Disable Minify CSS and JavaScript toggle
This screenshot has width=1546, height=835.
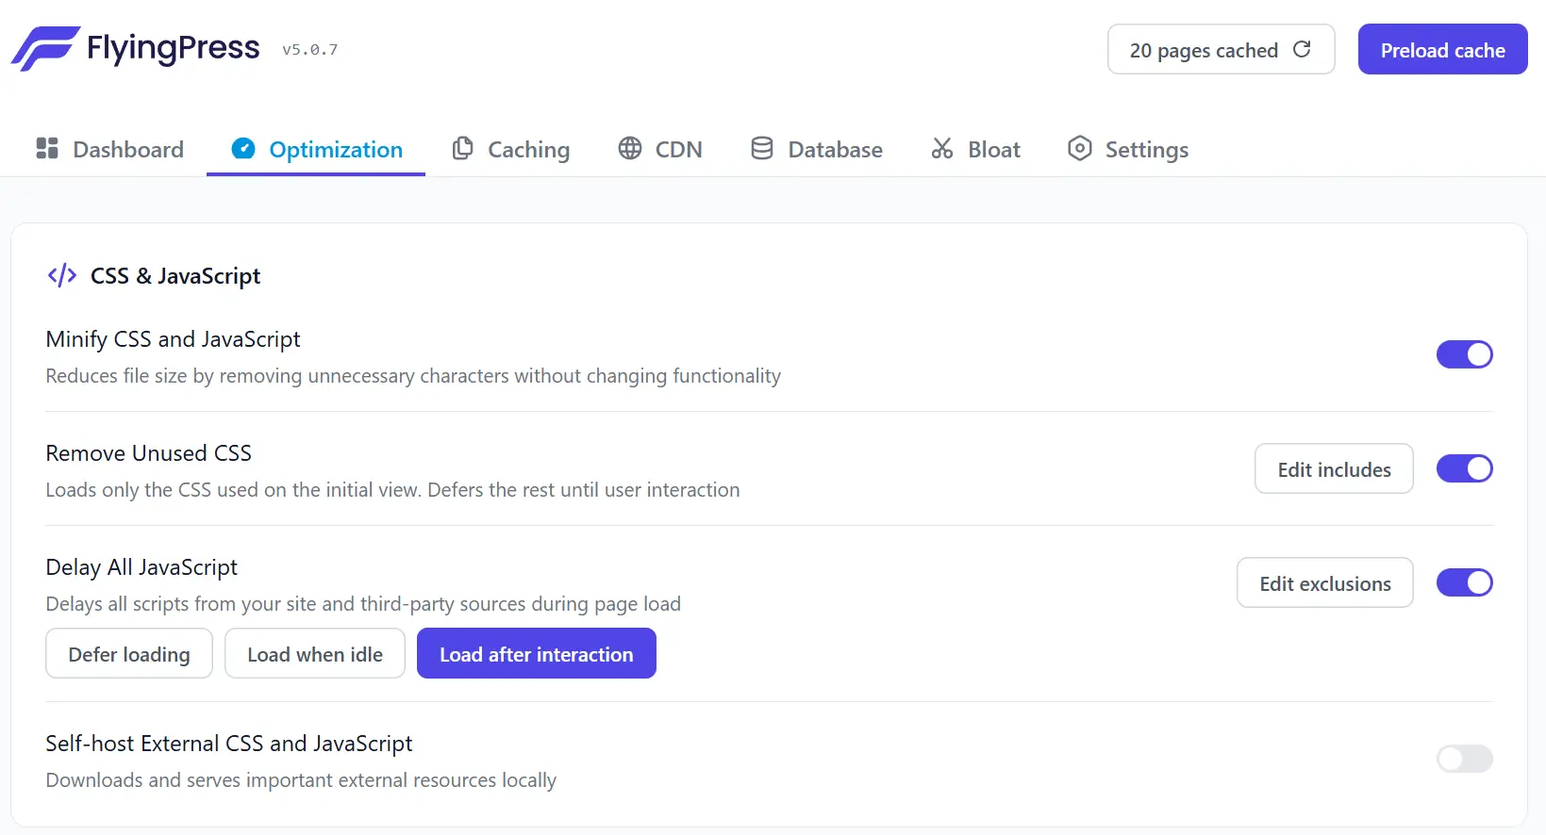point(1464,354)
